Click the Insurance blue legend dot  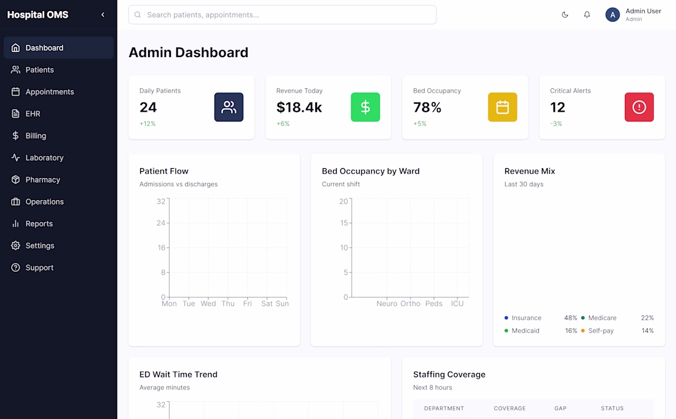point(506,318)
